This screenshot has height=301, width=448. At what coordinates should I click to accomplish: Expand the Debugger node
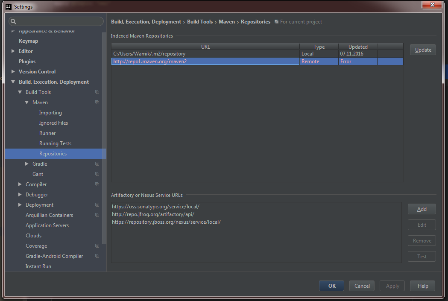[20, 195]
